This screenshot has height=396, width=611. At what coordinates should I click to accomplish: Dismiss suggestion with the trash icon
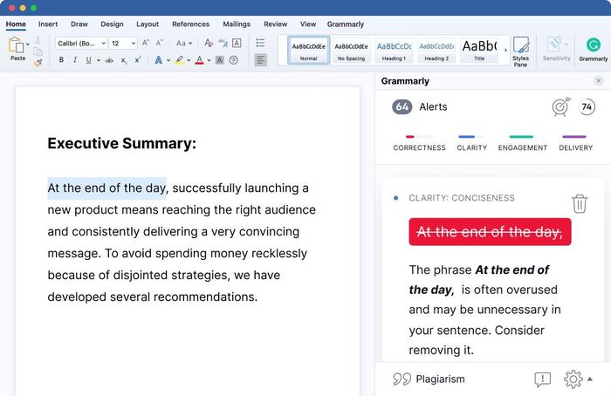tap(580, 203)
